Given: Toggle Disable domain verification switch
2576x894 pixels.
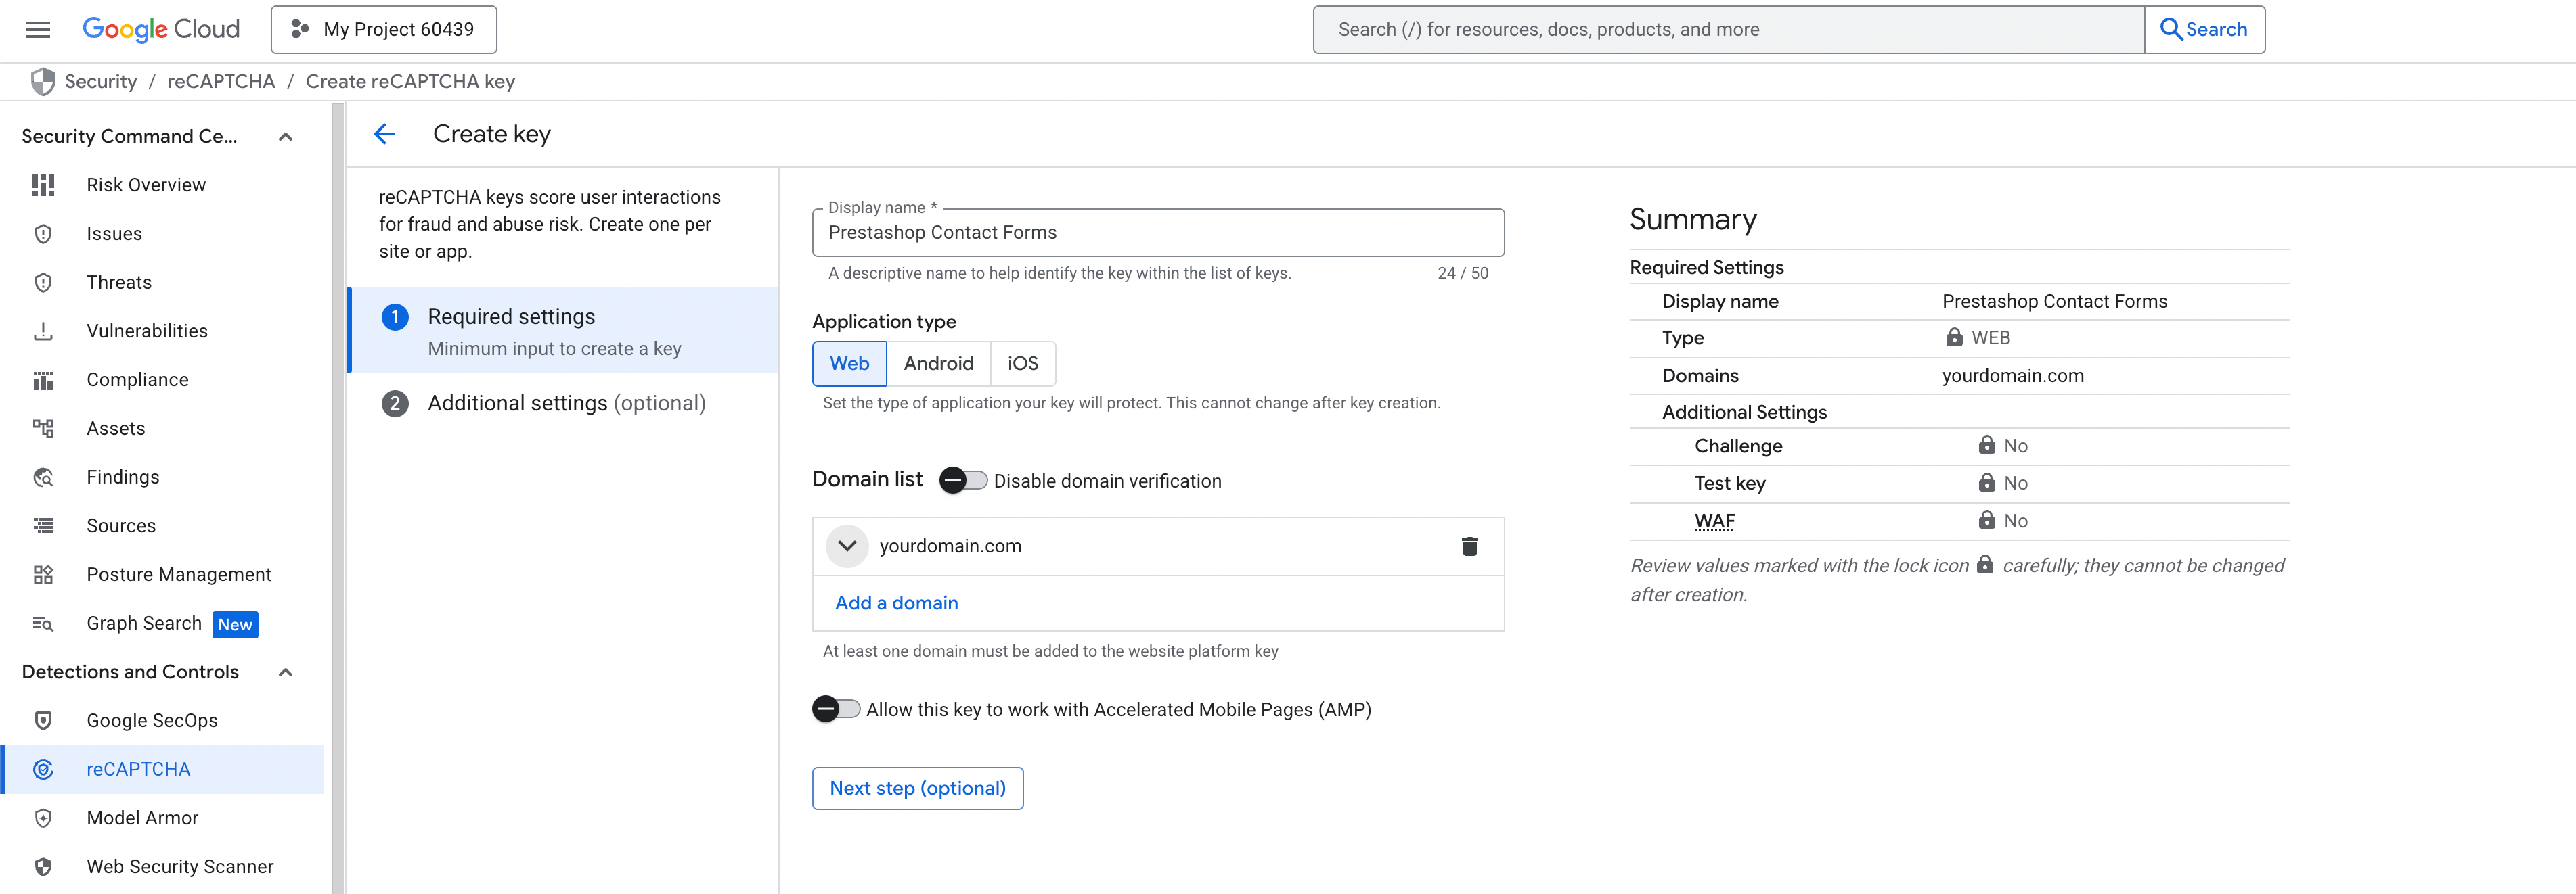Looking at the screenshot, I should 962,480.
